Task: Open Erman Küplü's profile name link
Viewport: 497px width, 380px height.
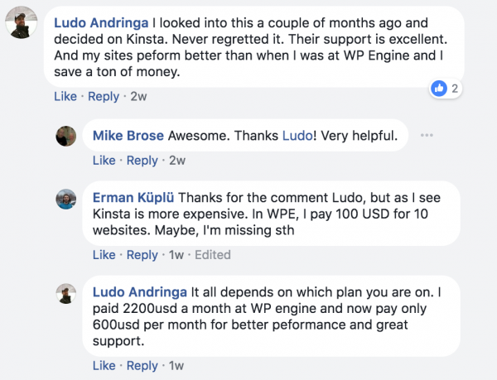Action: pyautogui.click(x=133, y=198)
